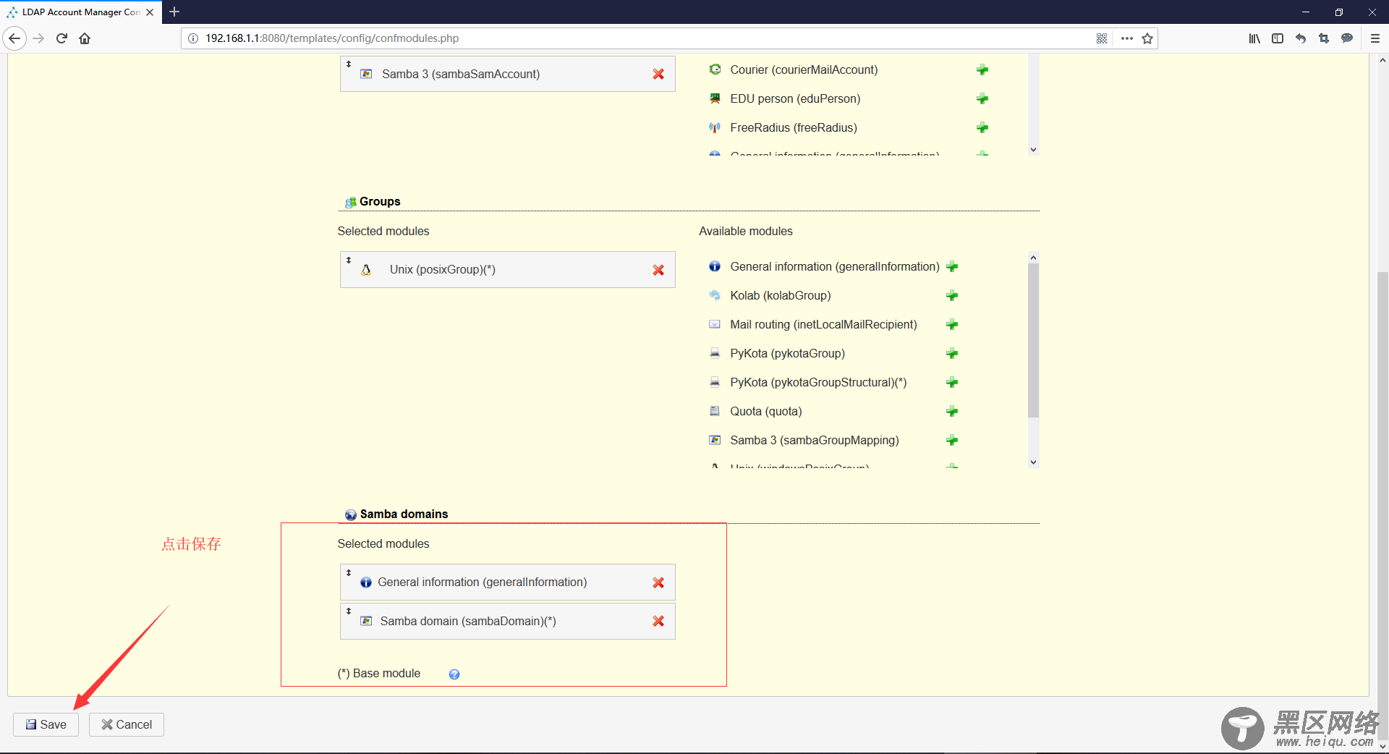Screen dimensions: 1389x754
Task: Open page actions ellipsis menu
Action: (x=1126, y=38)
